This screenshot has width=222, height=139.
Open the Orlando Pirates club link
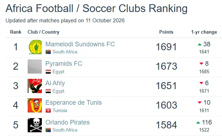[x=67, y=122]
